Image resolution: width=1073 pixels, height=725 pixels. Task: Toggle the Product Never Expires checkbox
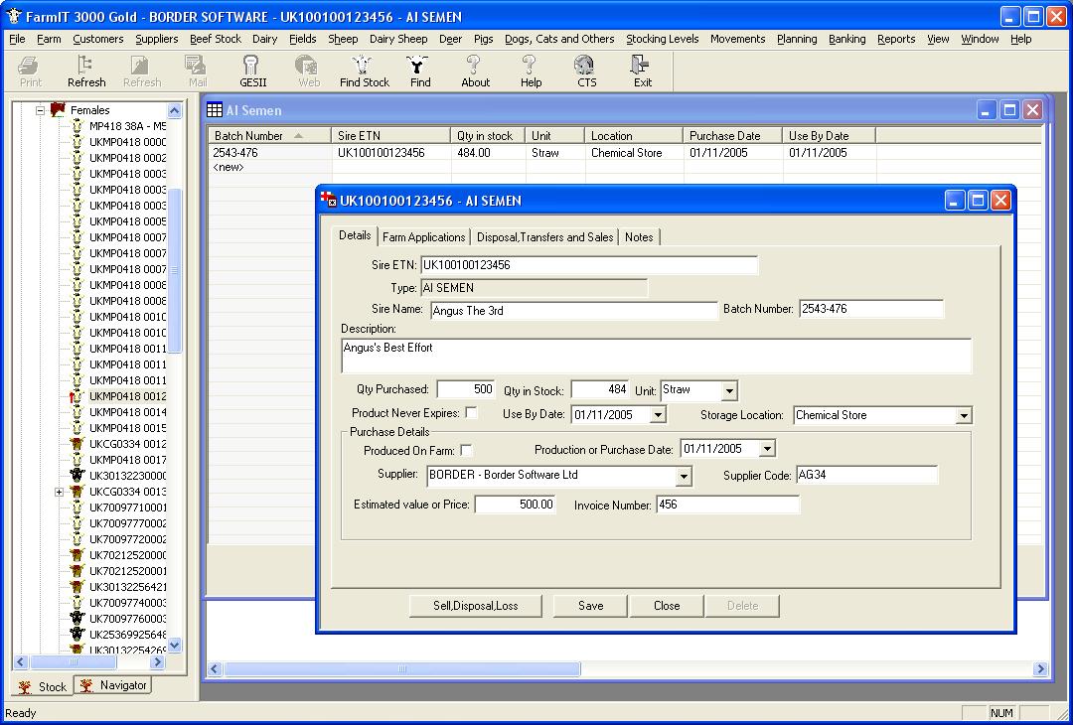[471, 412]
